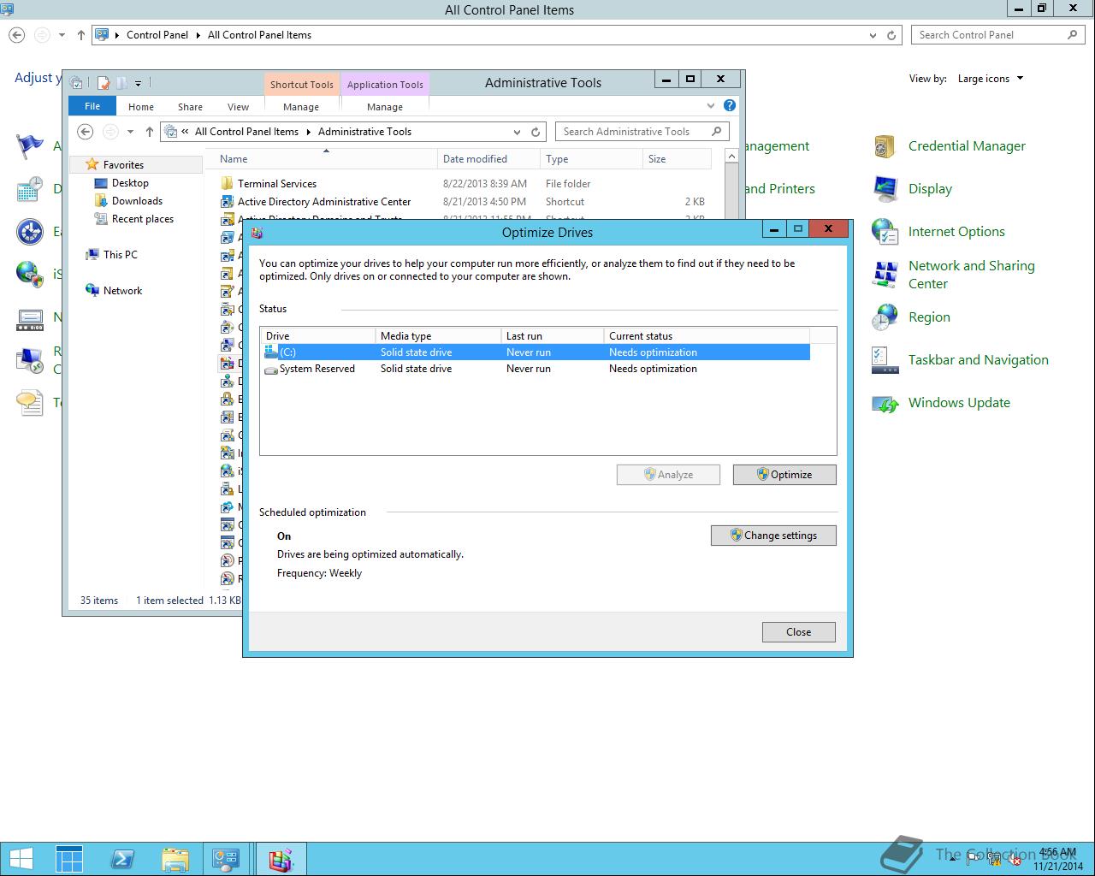Screen dimensions: 1095x876
Task: Launch Server Manager from taskbar
Action: click(x=69, y=859)
